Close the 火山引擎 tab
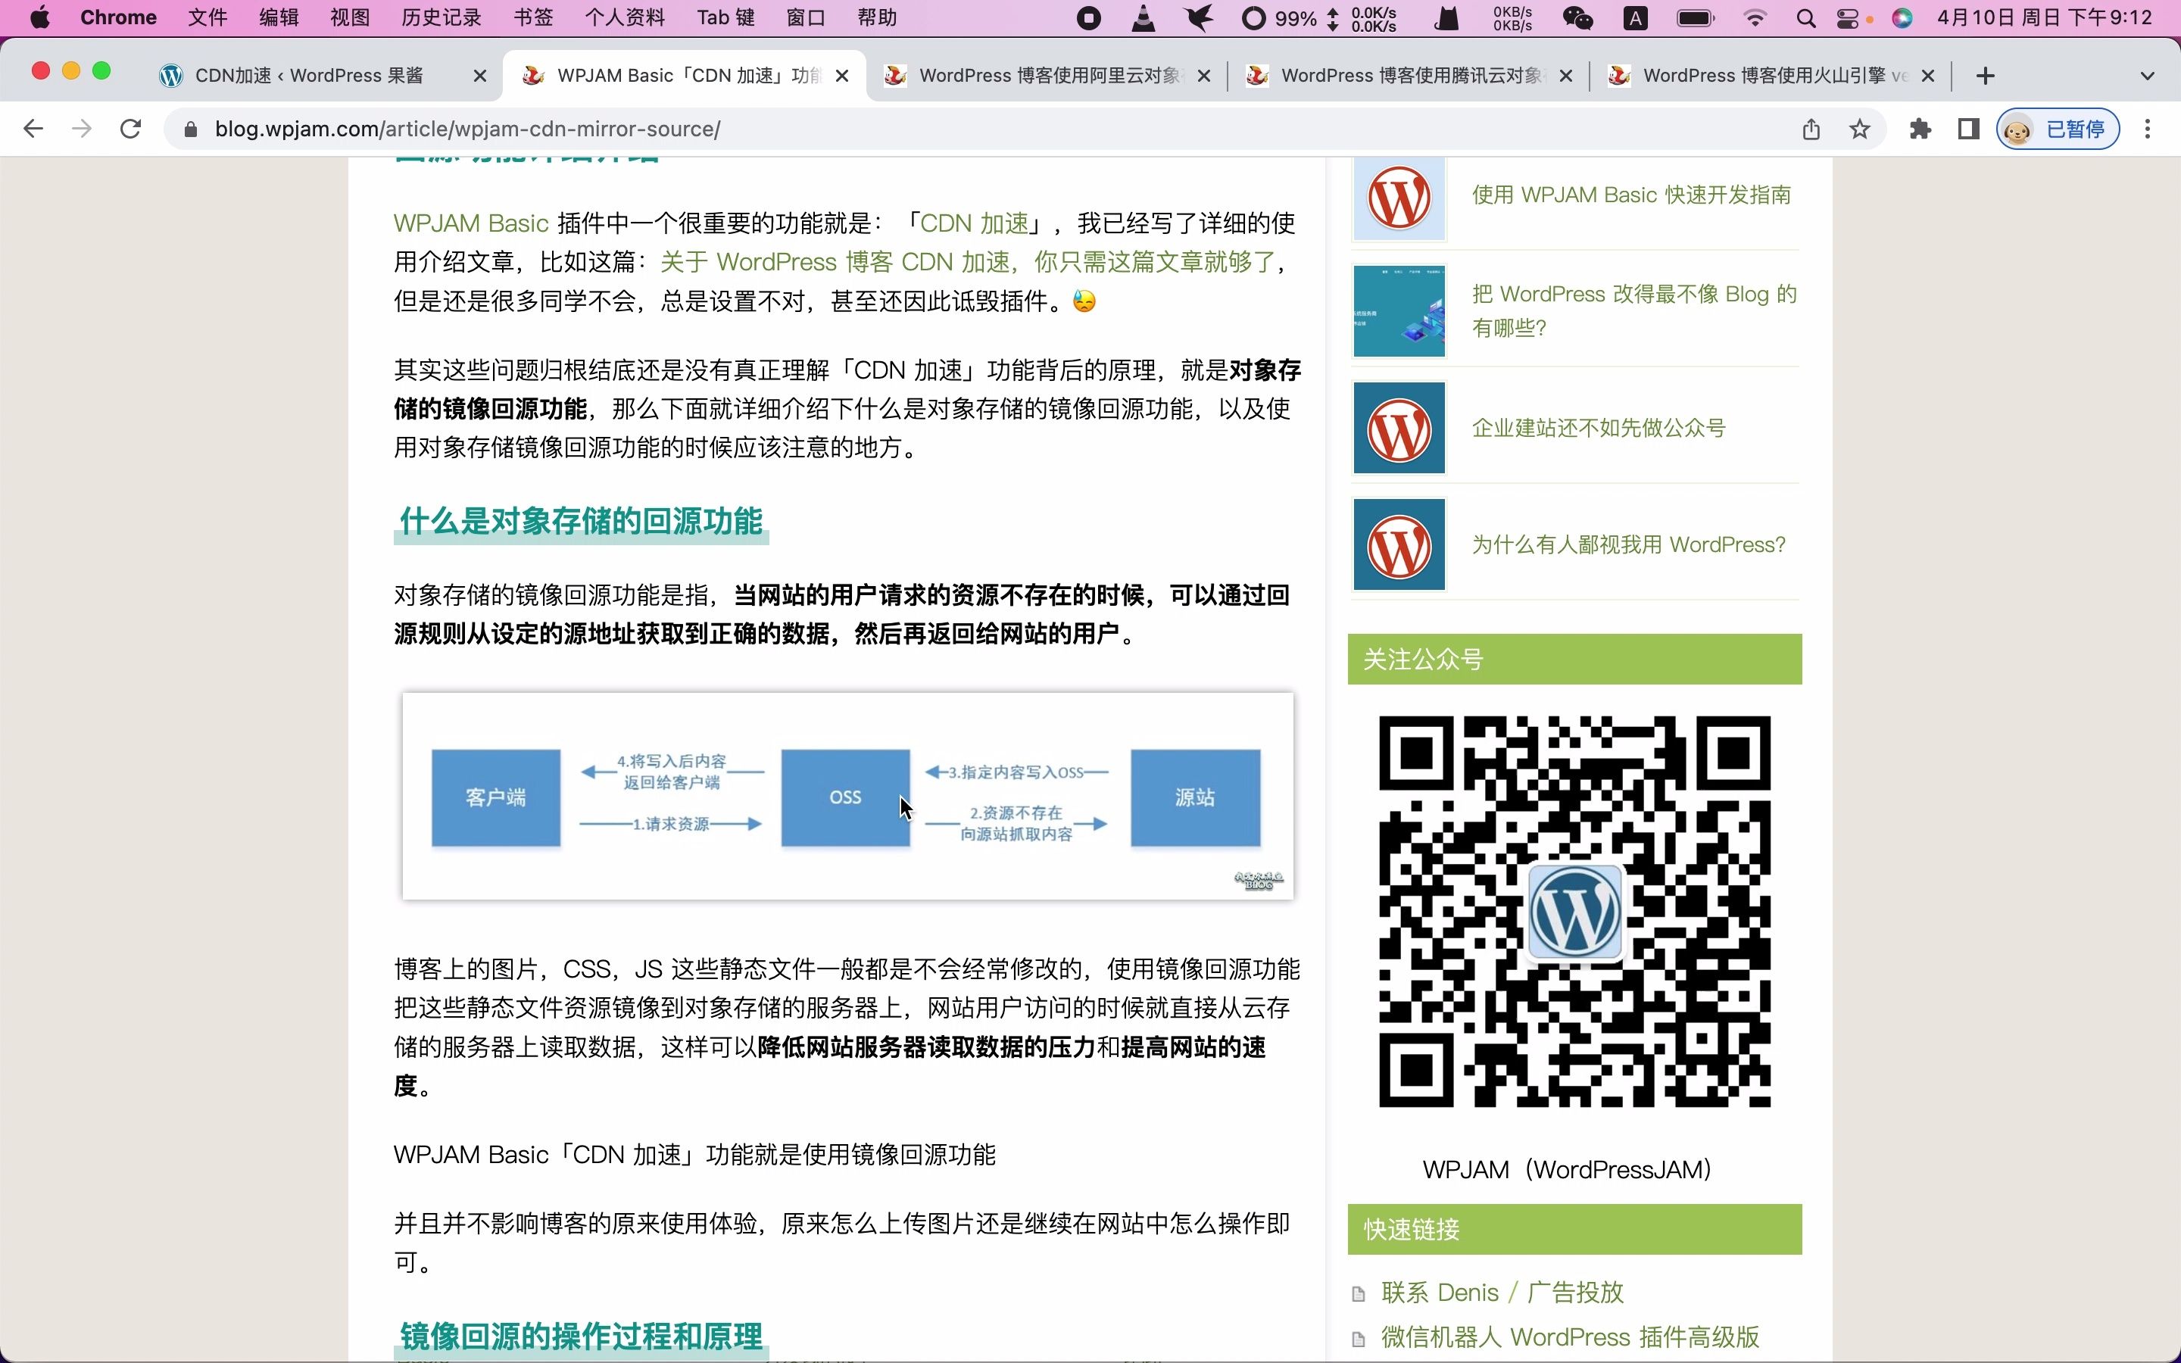The image size is (2181, 1363). pos(1929,76)
